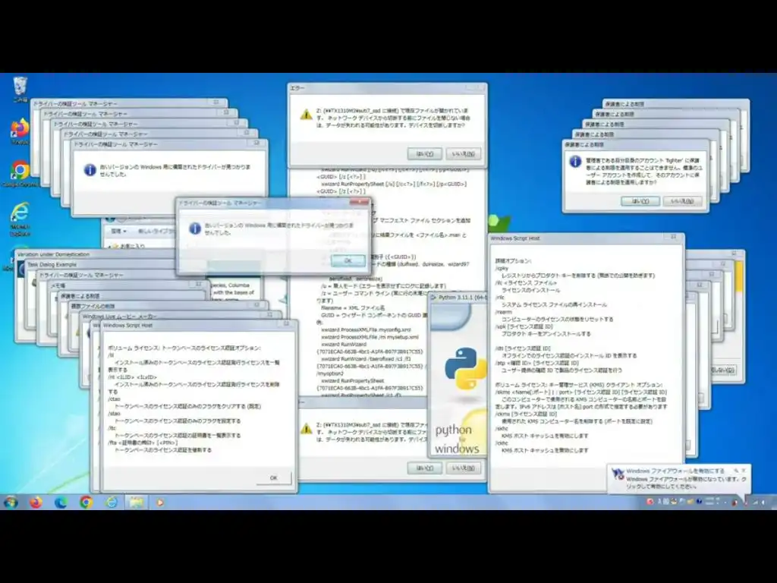Viewport: 777px width, 583px height.
Task: Launch Firefox from the taskbar
Action: 36,503
